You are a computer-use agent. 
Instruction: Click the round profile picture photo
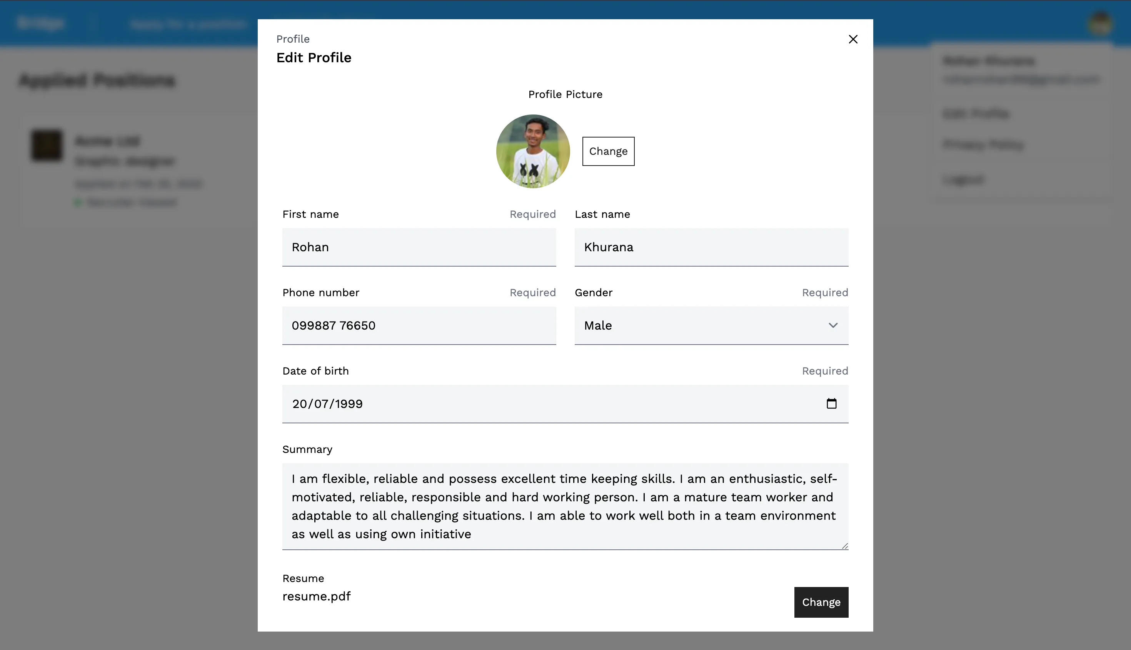click(x=532, y=151)
